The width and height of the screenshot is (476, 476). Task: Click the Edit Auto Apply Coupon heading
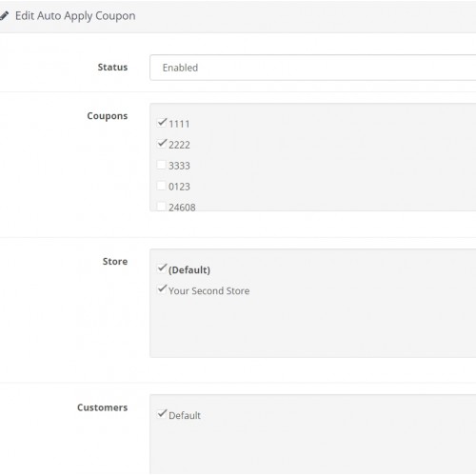click(x=75, y=16)
